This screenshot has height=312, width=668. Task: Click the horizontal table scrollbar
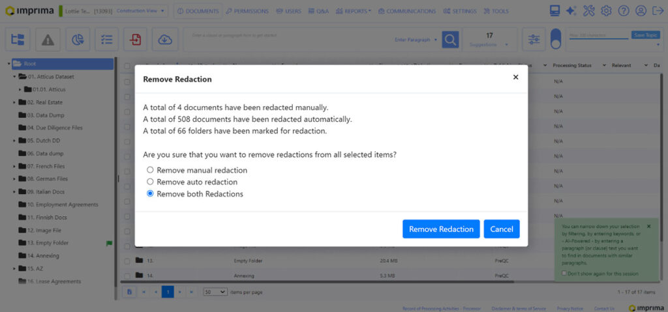pyautogui.click(x=318, y=282)
